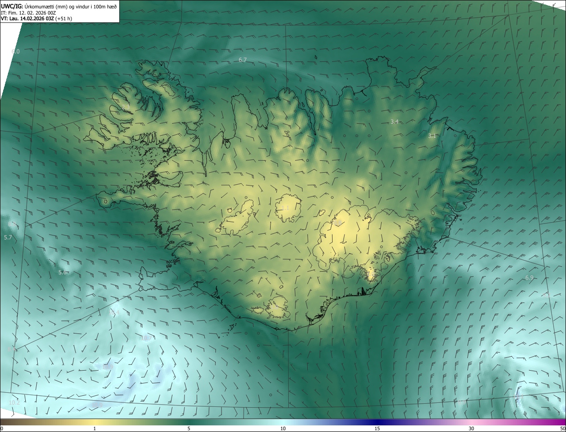Screen dimensions: 566x432
Task: Click the 1.1 value label on the central glacier
Action: [285, 208]
